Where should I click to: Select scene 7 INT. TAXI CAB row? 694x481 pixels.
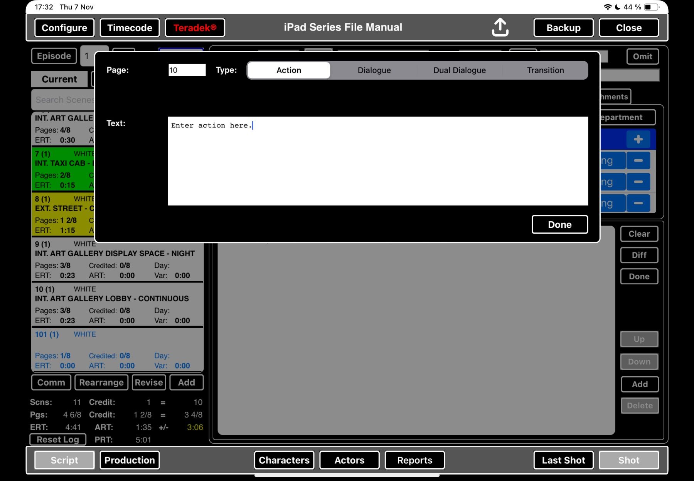pyautogui.click(x=64, y=169)
